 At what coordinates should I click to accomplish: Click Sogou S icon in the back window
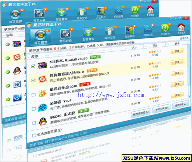[17, 57]
